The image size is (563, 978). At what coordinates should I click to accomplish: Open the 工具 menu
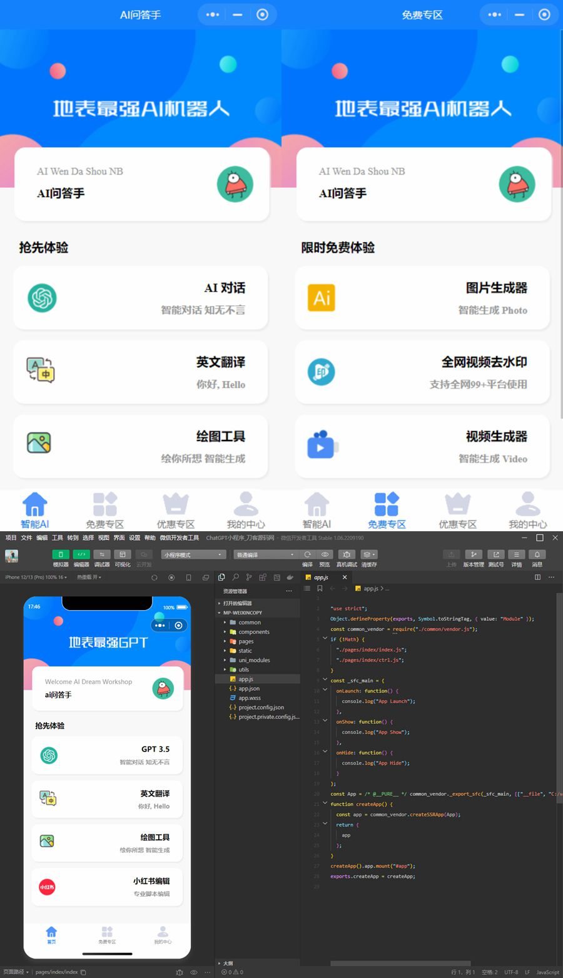[x=57, y=537]
